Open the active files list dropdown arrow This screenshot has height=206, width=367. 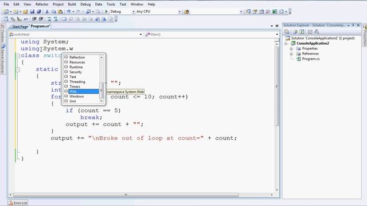272,26
